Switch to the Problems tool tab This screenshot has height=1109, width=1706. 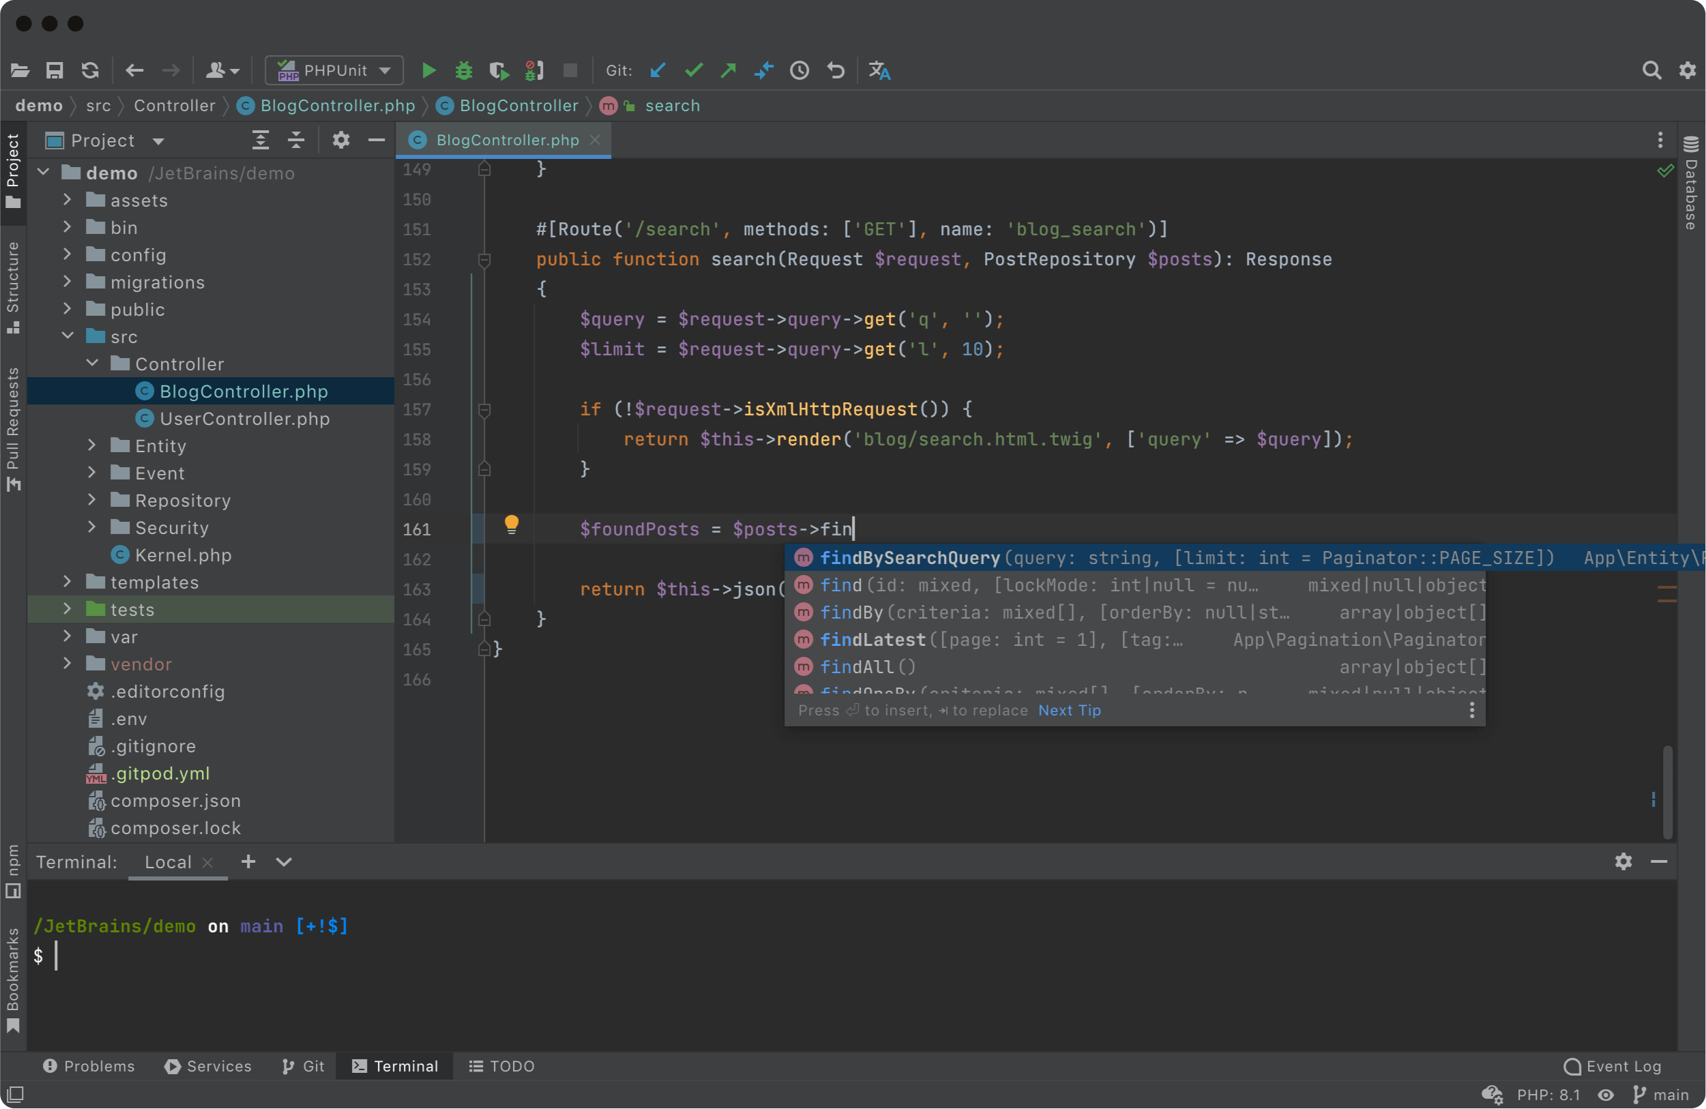[89, 1066]
